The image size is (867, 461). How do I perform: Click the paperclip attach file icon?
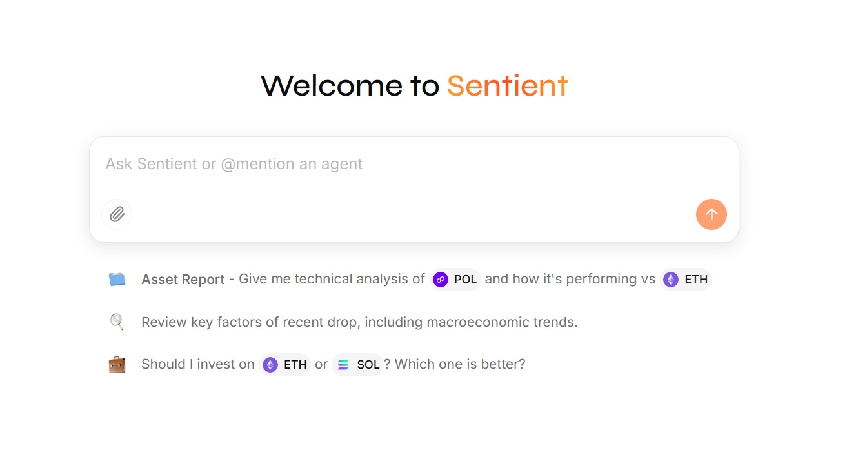pos(117,214)
